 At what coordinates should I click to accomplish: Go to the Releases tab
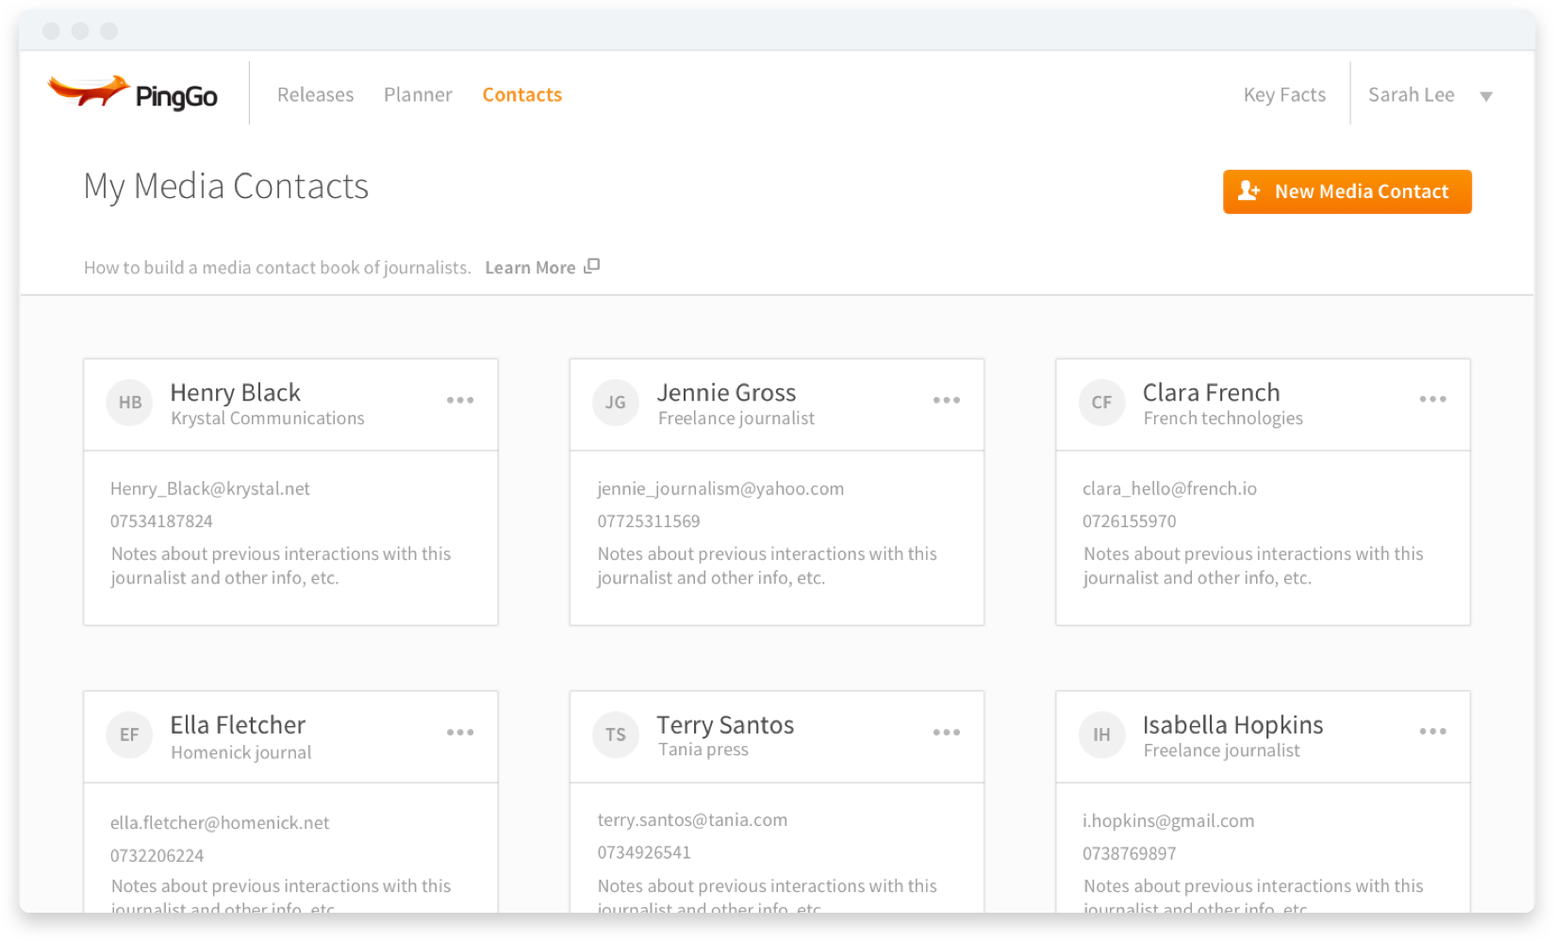(x=316, y=95)
